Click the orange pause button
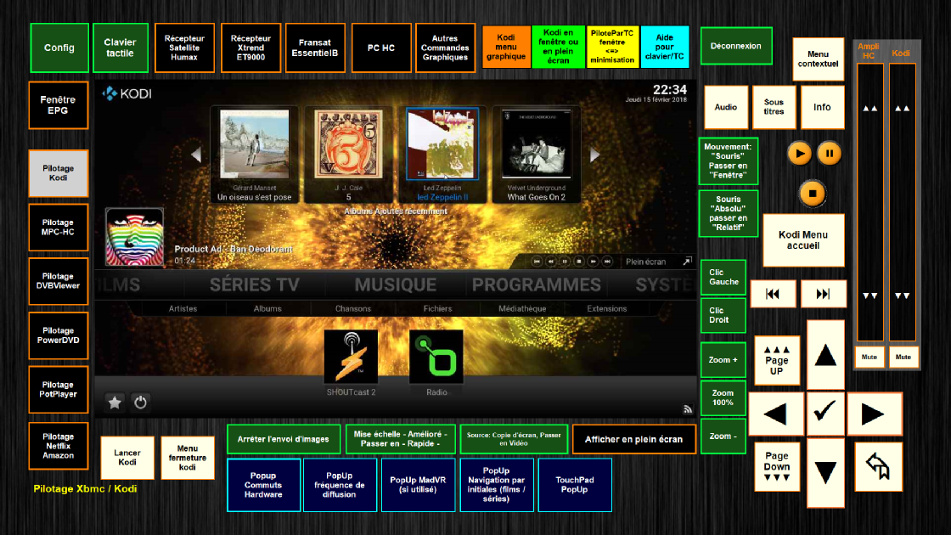 [x=829, y=154]
